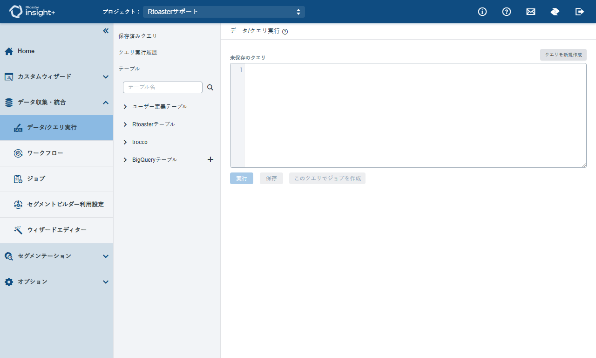
Task: Click the 実行 button
Action: point(242,179)
